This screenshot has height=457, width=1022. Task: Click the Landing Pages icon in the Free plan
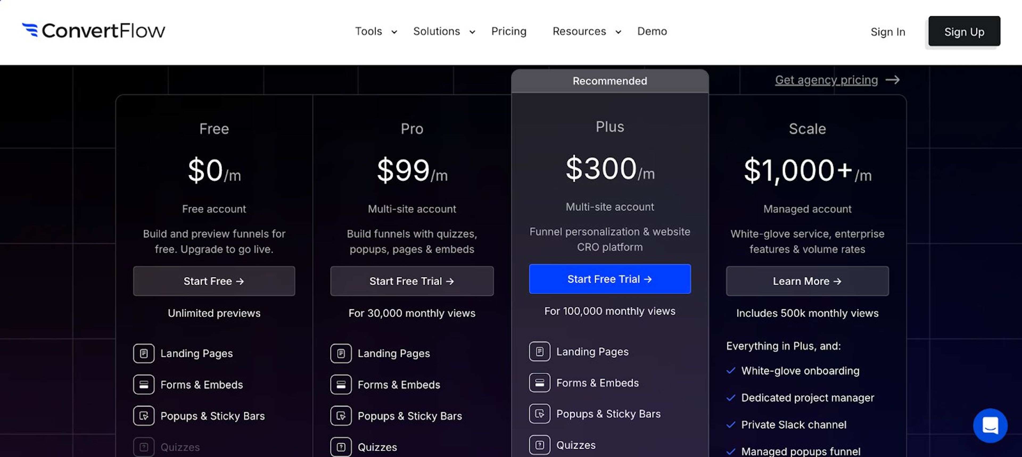(144, 353)
